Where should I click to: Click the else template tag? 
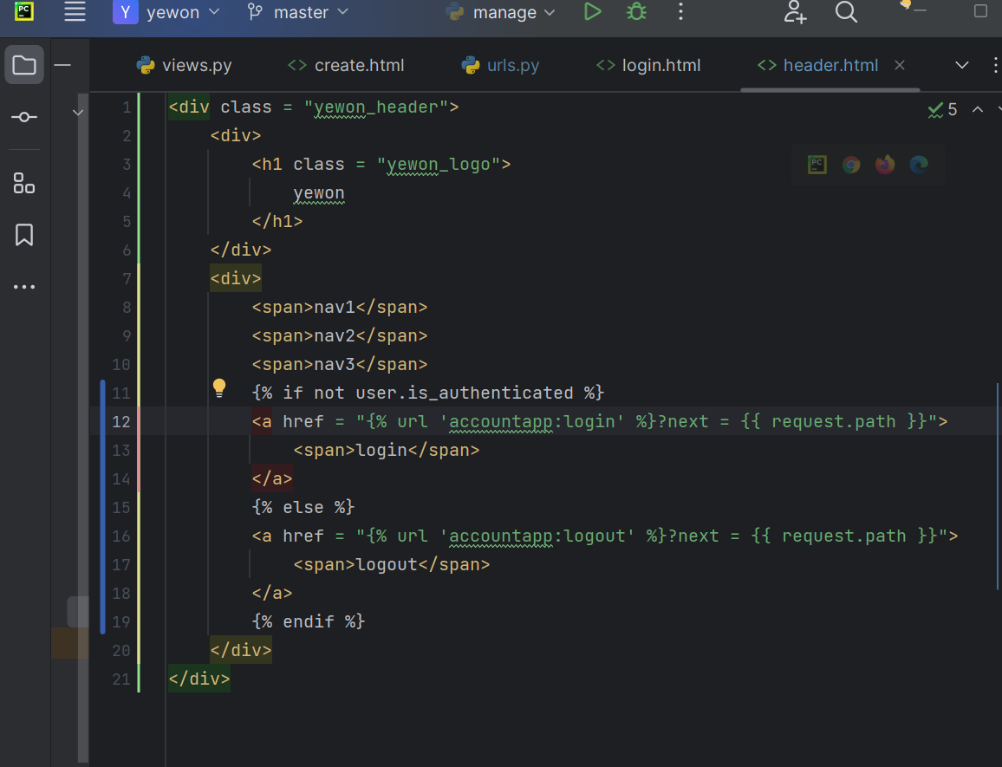pyautogui.click(x=303, y=508)
